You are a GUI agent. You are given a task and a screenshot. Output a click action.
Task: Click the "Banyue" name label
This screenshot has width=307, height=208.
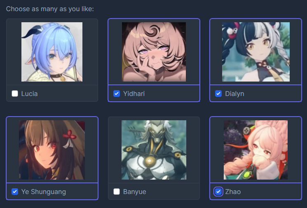coord(134,192)
